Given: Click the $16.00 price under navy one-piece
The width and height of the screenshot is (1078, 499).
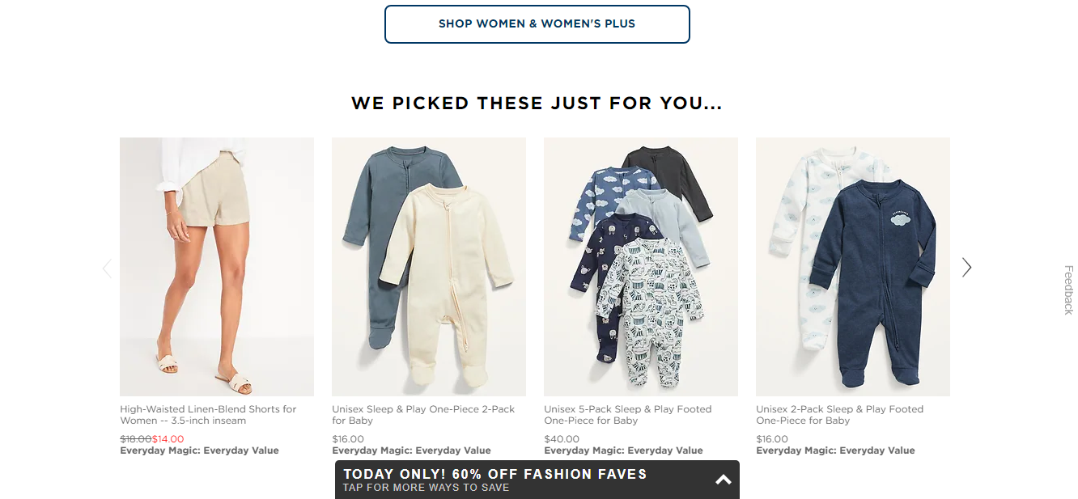Looking at the screenshot, I should tap(772, 439).
